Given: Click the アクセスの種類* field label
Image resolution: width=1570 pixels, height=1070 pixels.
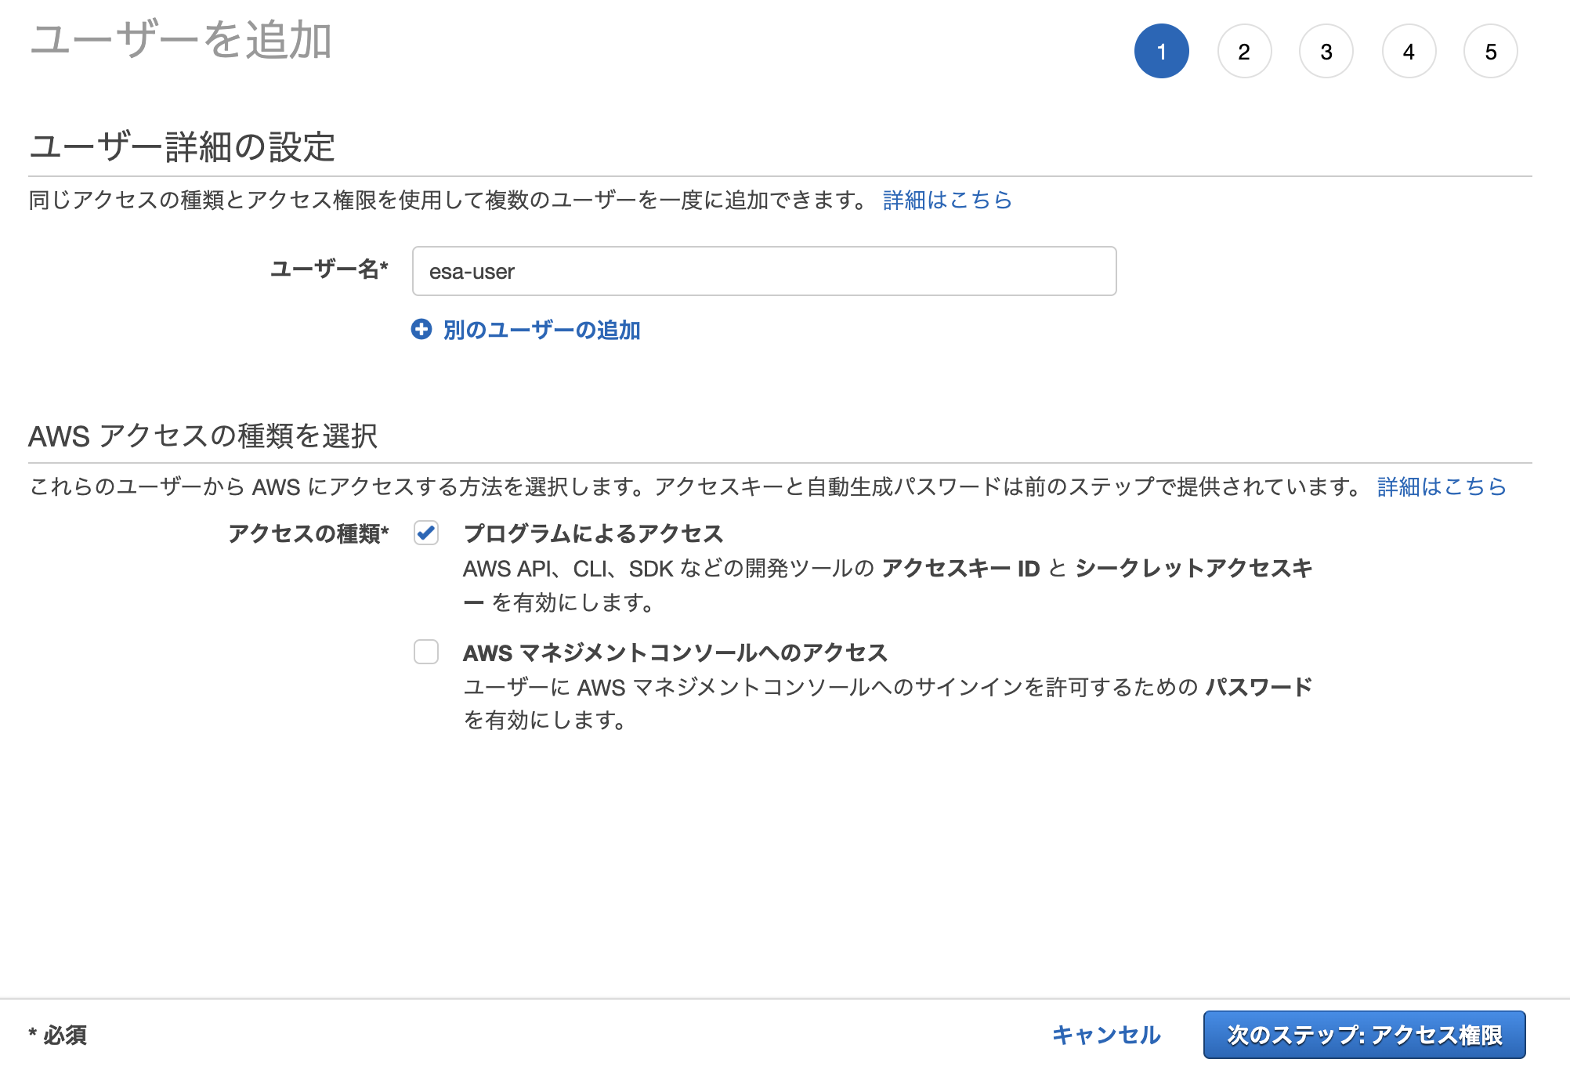Looking at the screenshot, I should click(x=308, y=533).
